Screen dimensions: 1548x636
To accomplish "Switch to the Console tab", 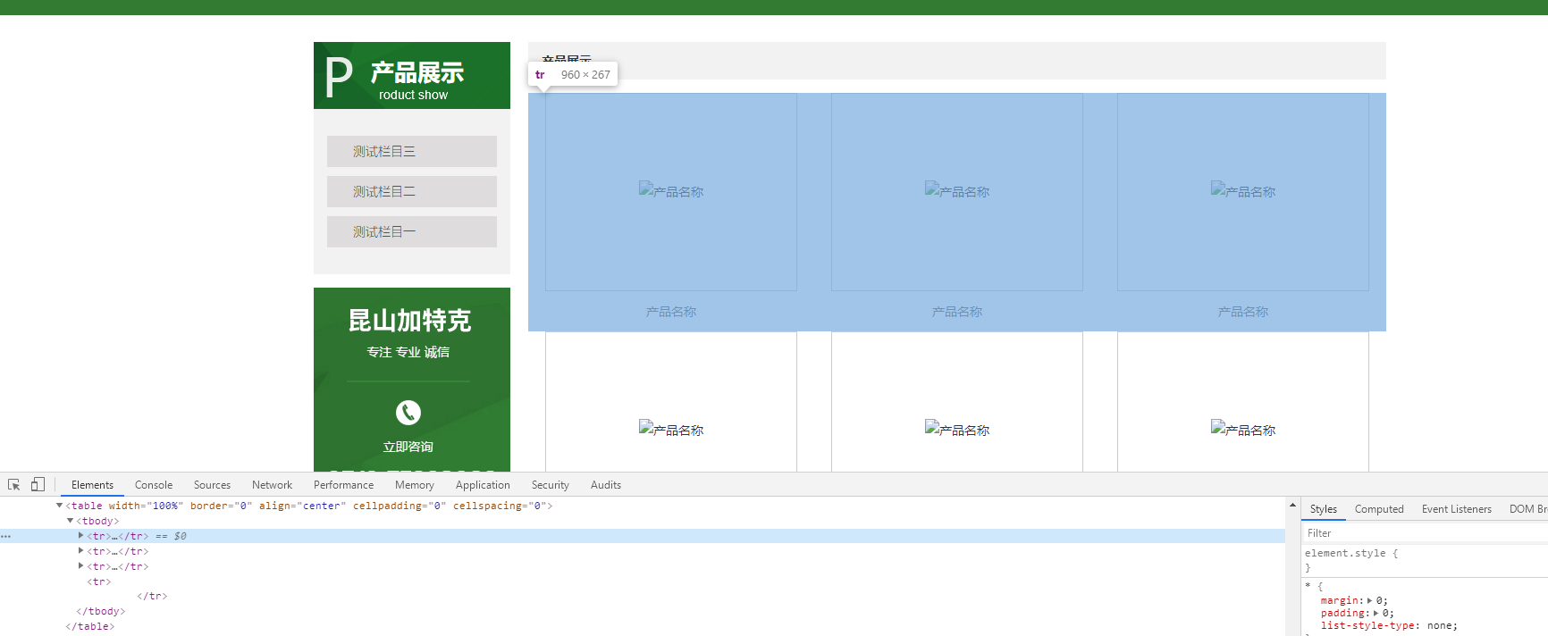I will coord(154,485).
